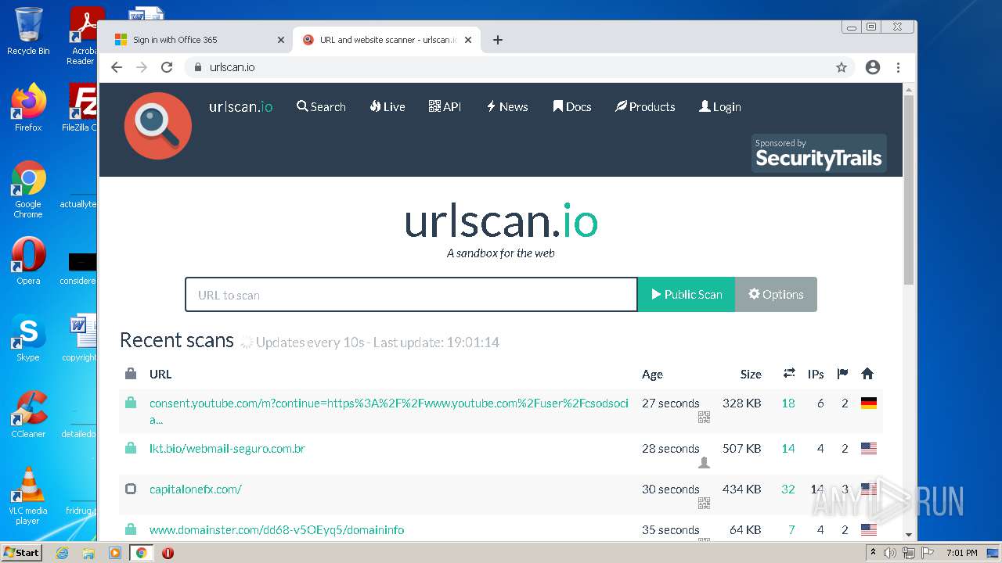1002x563 pixels.
Task: Open File Explorer from taskbar
Action: [88, 553]
